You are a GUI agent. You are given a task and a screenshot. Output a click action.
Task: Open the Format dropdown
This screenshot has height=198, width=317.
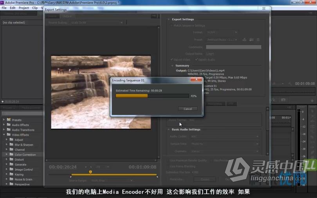coord(222,32)
